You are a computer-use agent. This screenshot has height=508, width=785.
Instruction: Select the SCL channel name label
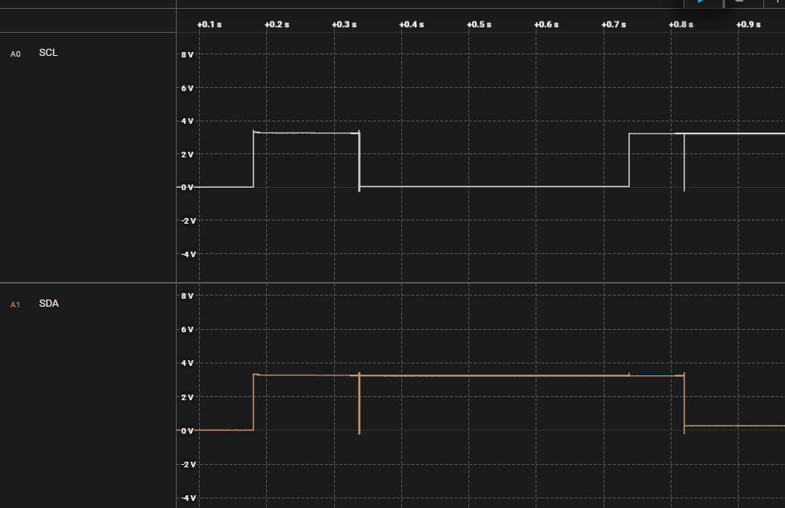(48, 53)
